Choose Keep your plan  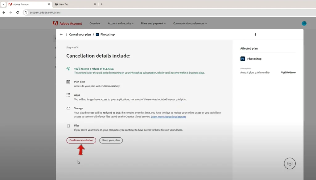111,140
